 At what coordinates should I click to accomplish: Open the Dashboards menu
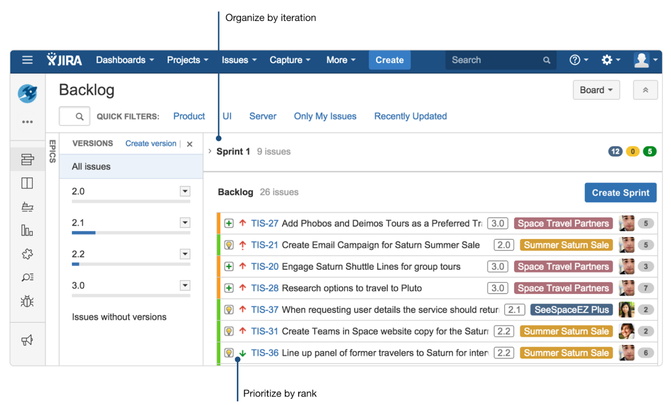[x=125, y=60]
